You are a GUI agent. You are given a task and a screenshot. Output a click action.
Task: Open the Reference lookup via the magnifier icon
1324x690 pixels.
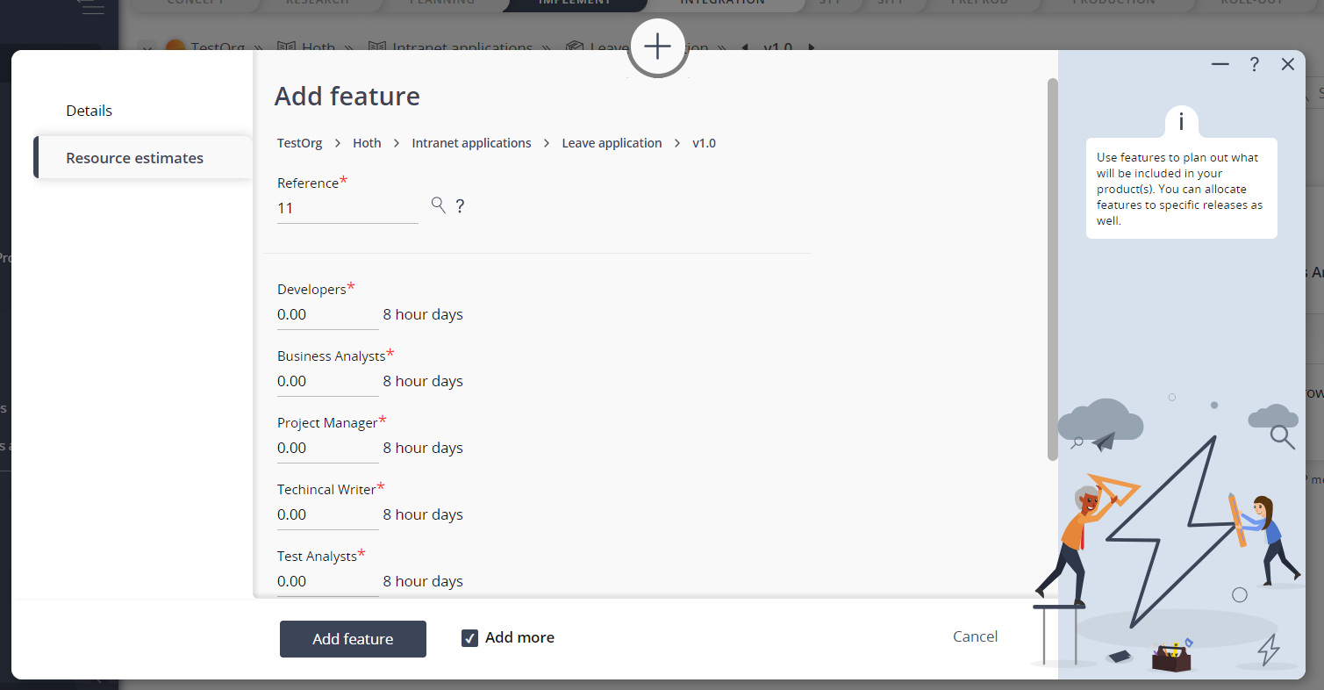(438, 205)
